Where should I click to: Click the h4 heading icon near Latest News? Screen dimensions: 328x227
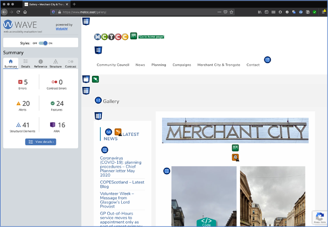108,132
